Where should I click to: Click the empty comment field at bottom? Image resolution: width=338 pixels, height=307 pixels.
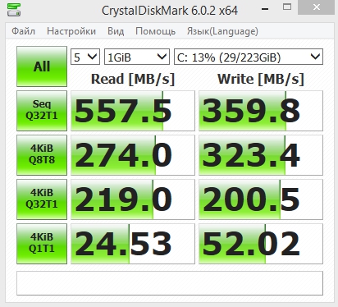(170, 283)
